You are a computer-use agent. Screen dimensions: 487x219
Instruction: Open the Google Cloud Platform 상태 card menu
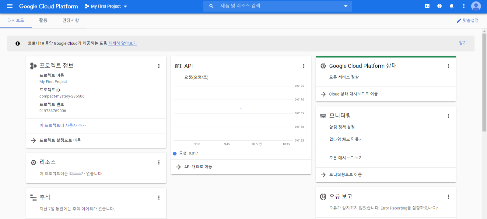point(449,66)
